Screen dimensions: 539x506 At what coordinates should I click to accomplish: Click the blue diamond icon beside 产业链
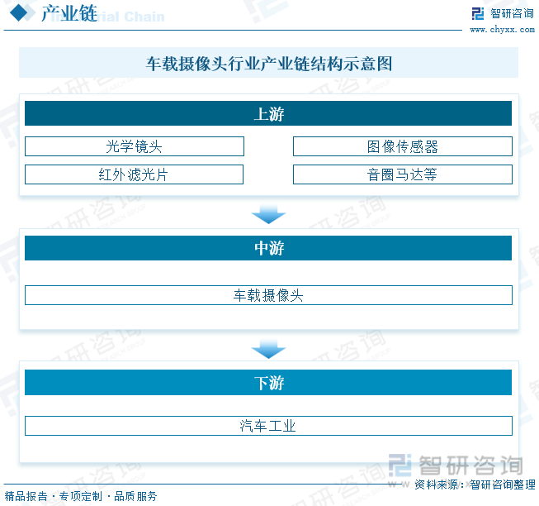[x=19, y=13]
